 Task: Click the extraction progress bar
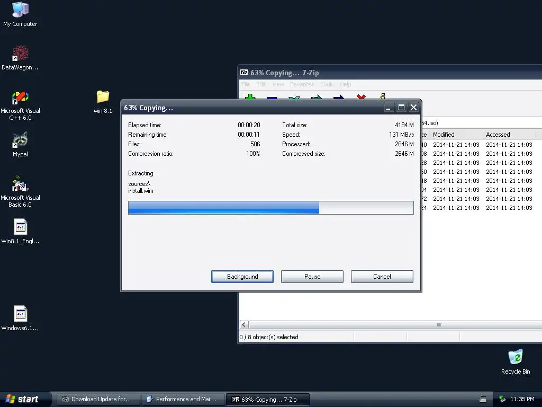pyautogui.click(x=270, y=208)
